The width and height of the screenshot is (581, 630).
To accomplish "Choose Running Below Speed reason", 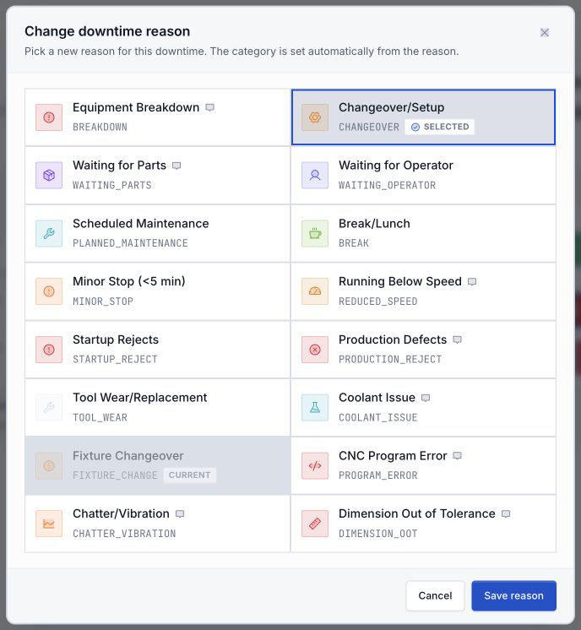I will pos(423,291).
